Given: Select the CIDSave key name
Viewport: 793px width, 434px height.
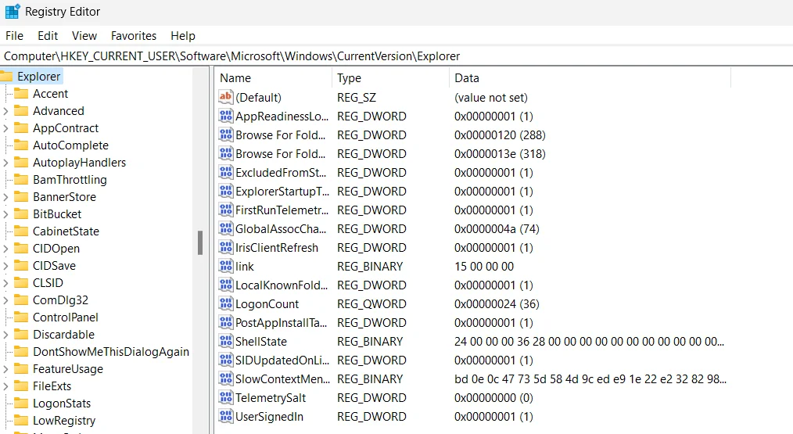Looking at the screenshot, I should [x=54, y=266].
